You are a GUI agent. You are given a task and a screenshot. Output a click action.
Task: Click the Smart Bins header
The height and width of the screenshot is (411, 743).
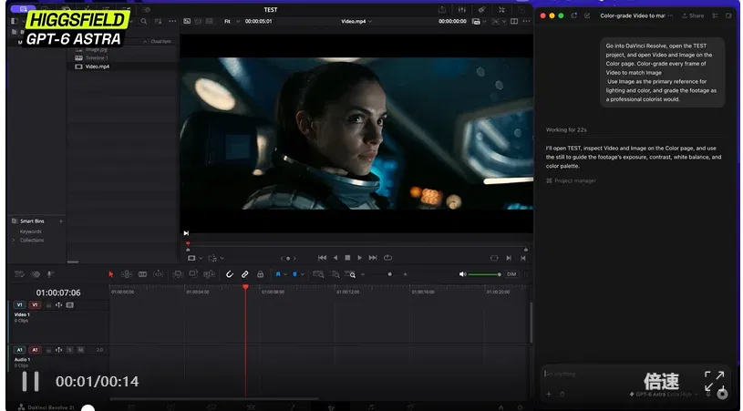[x=32, y=221]
